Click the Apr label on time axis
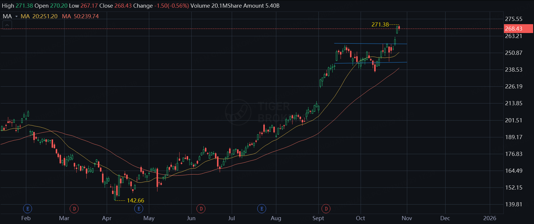 107,218
